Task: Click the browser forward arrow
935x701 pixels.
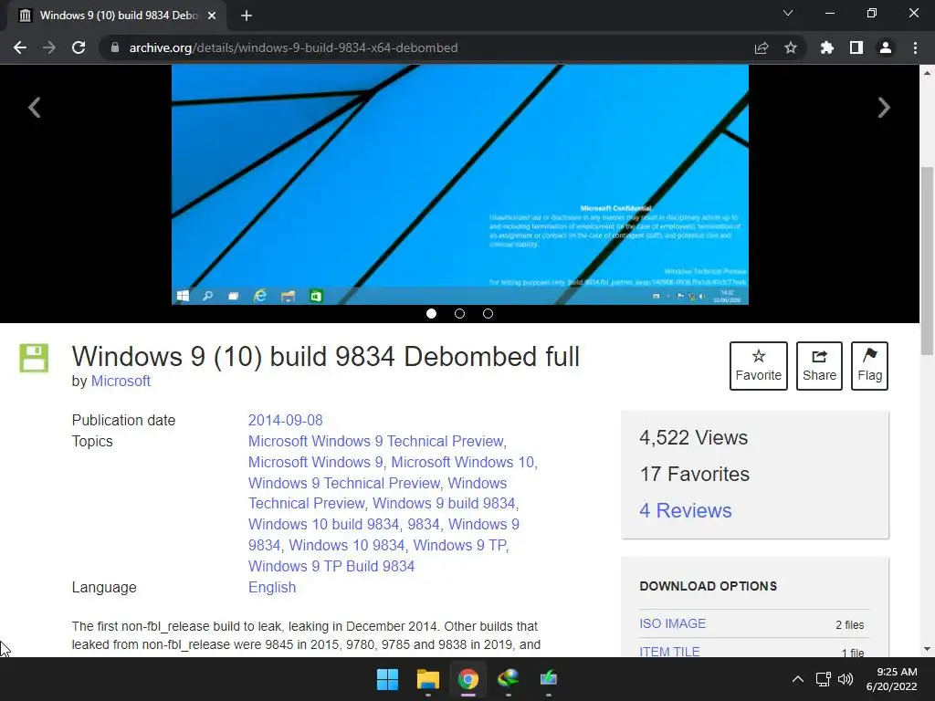Action: pos(49,47)
